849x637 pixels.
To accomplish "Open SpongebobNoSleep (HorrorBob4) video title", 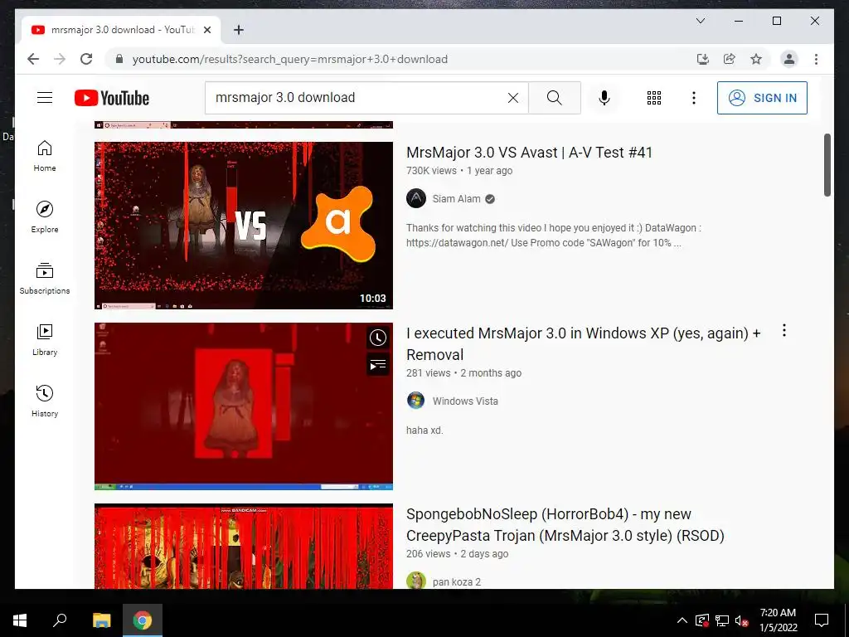I will point(565,524).
